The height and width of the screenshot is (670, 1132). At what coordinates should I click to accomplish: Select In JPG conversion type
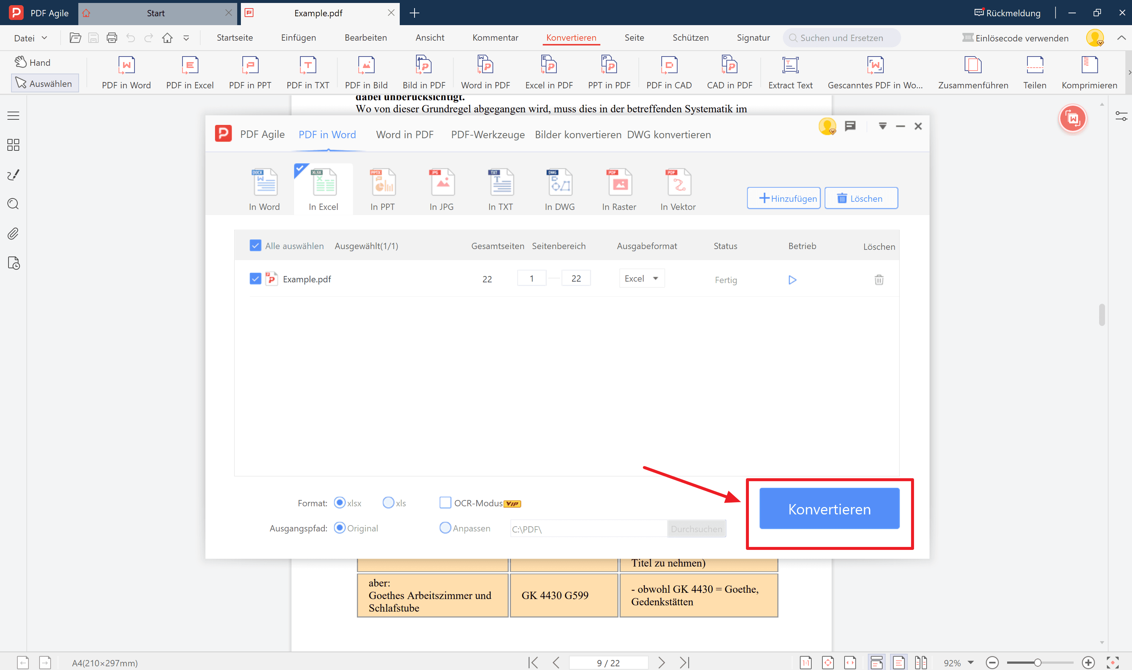point(441,189)
